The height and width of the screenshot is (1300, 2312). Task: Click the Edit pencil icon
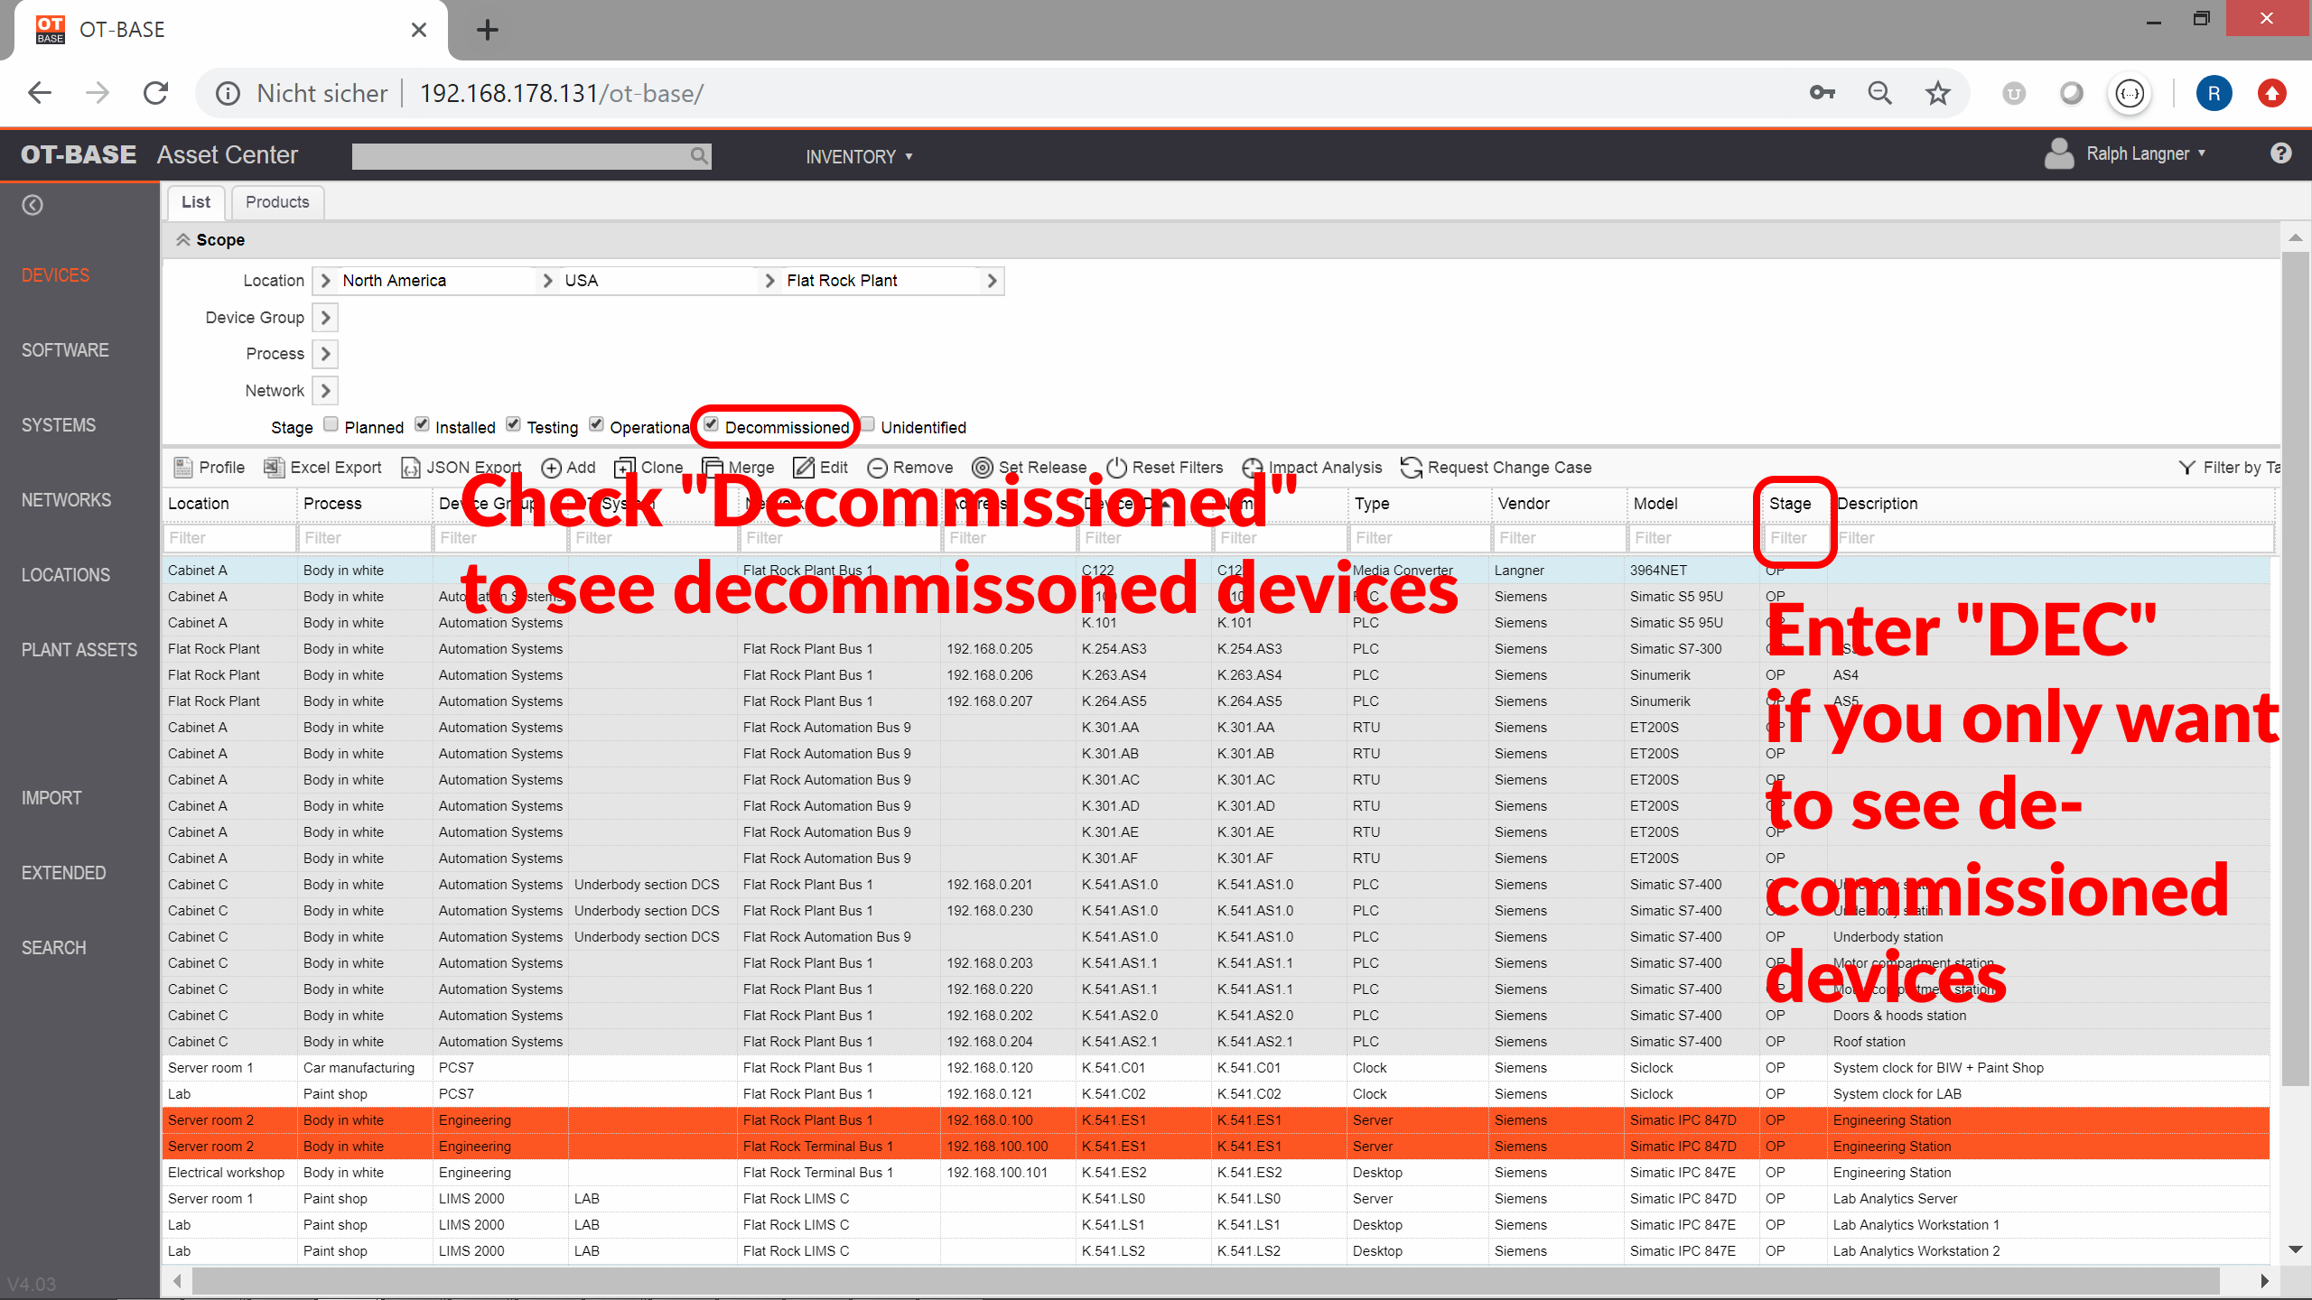point(803,467)
